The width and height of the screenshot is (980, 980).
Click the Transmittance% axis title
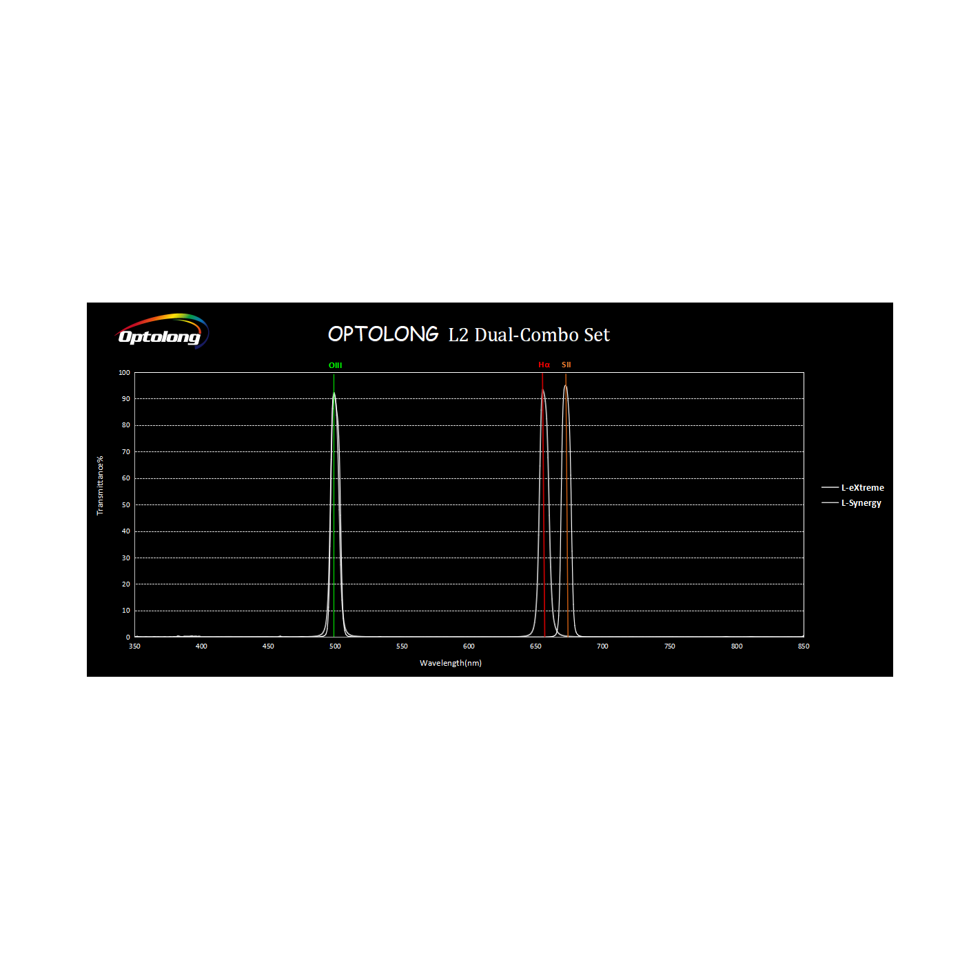point(100,485)
